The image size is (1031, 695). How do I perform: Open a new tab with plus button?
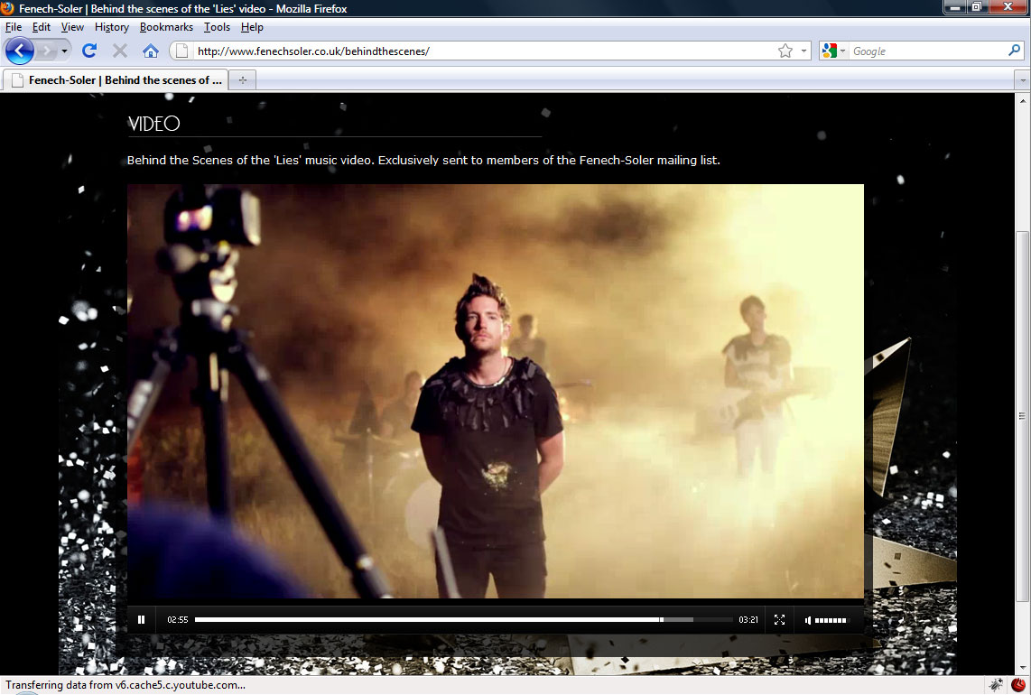243,80
